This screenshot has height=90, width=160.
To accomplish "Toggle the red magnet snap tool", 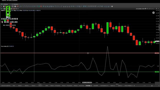I will click(18, 6).
